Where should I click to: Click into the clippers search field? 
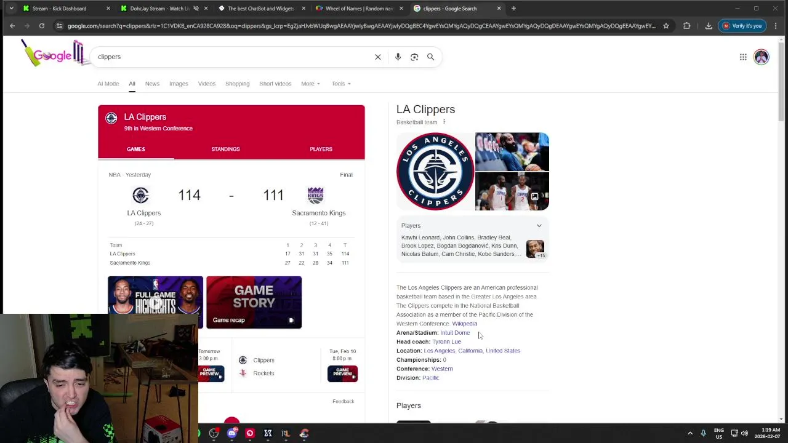(234, 57)
